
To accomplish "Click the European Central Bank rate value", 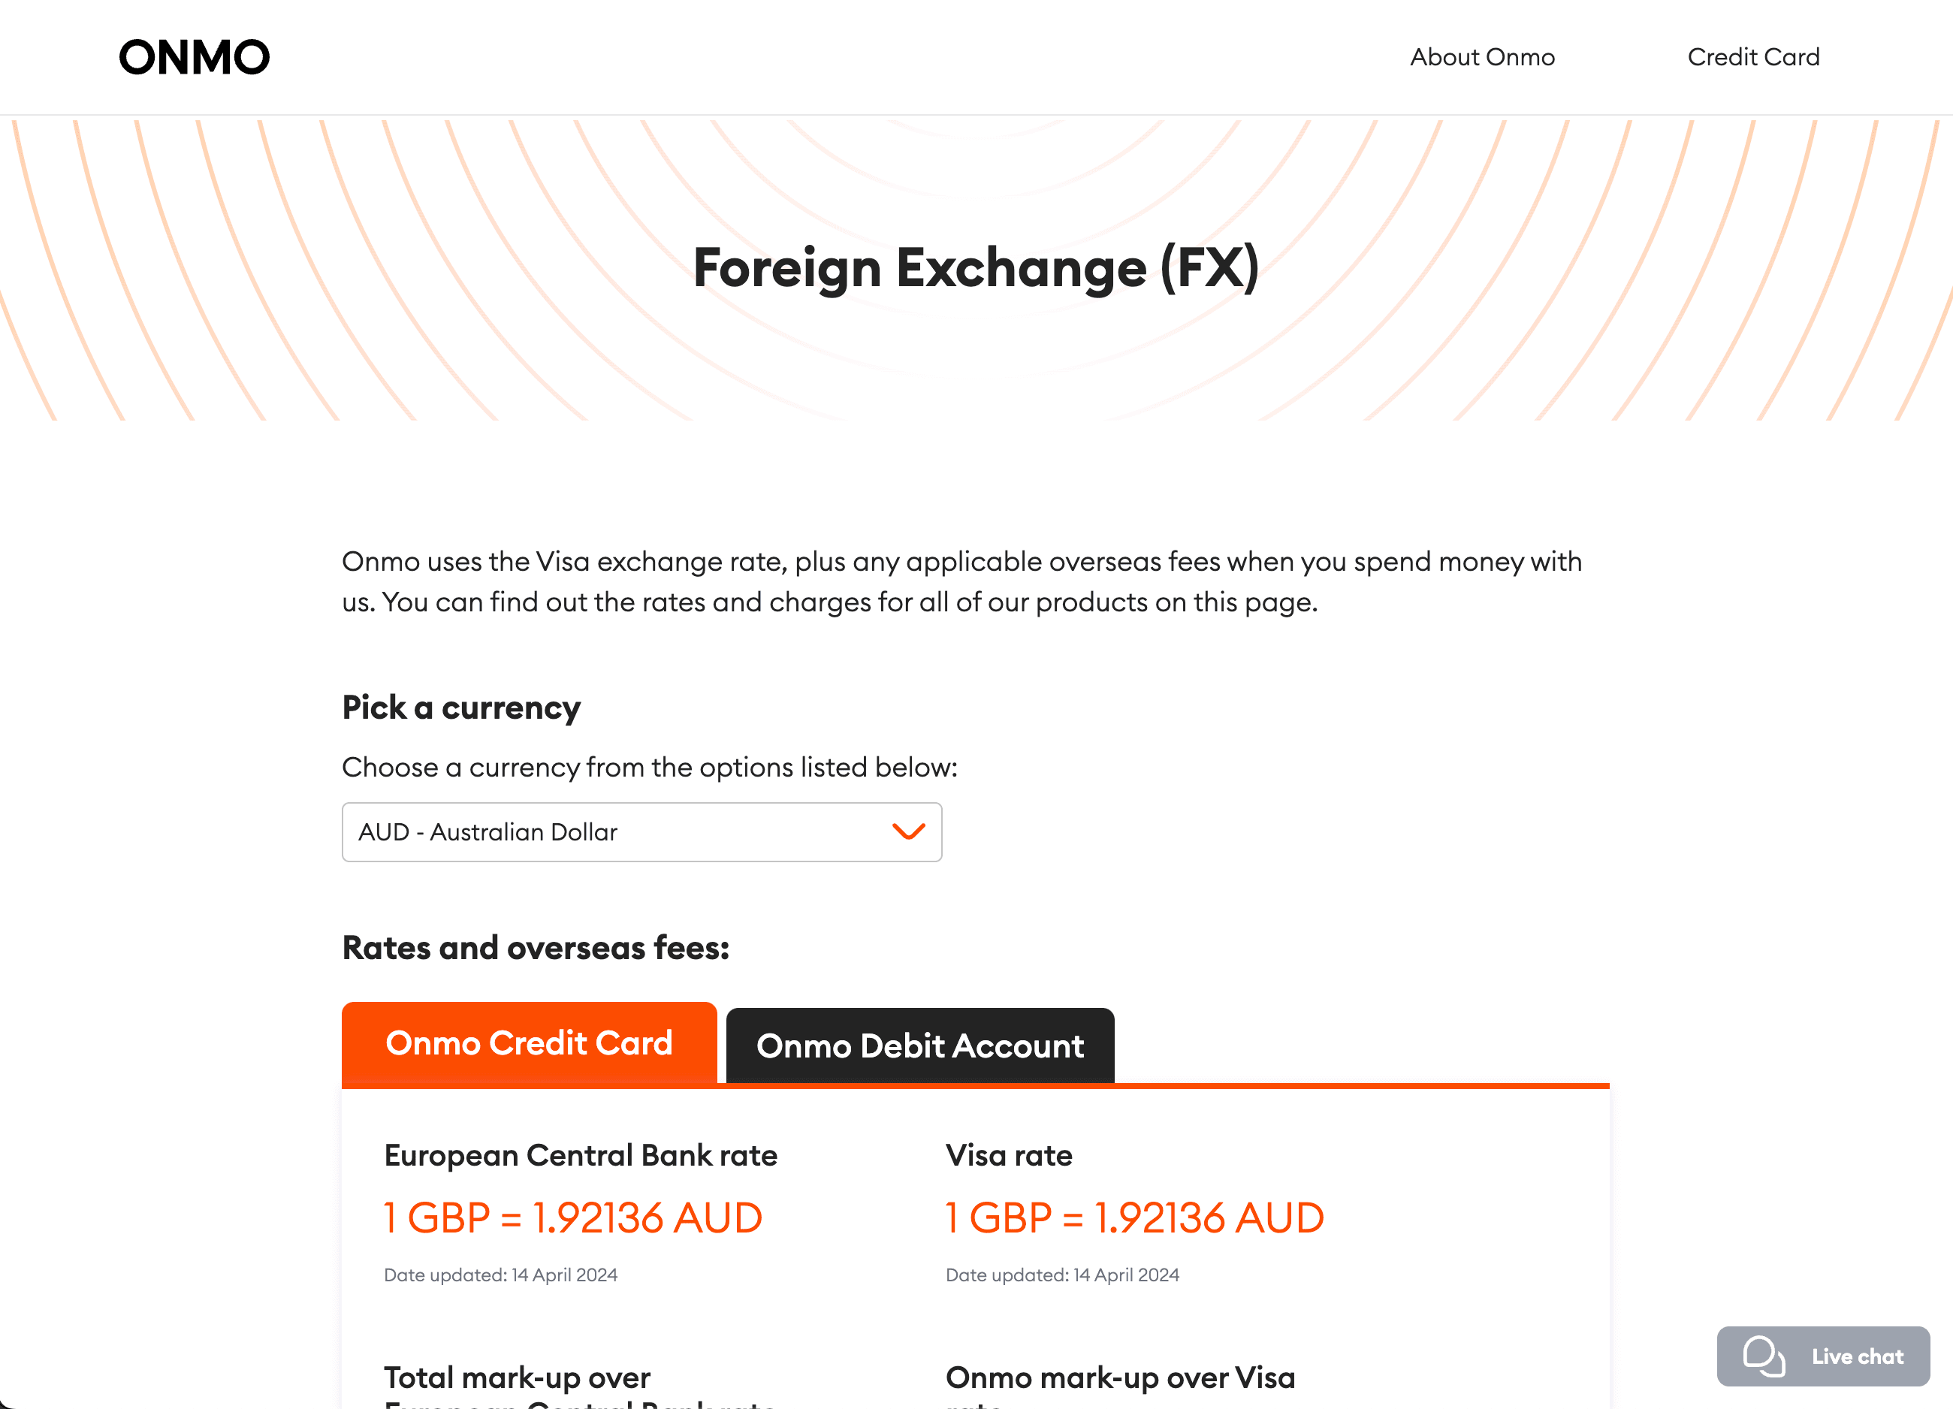I will tap(572, 1217).
